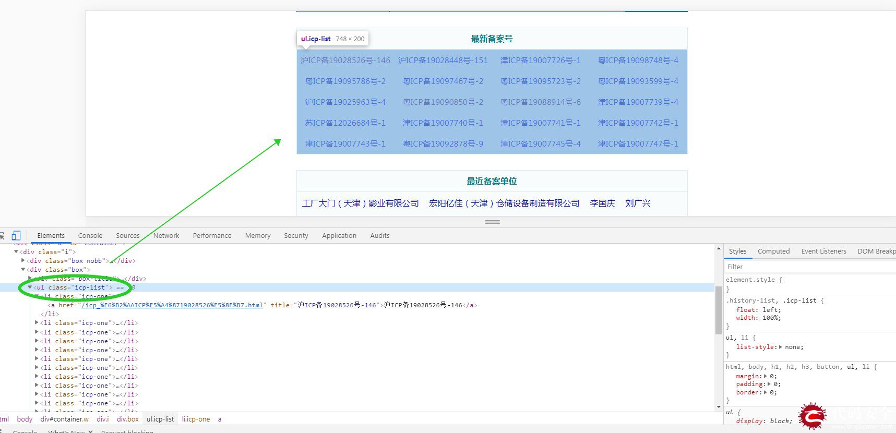Open company link 宏阳亿佳（天津）仓储设备制造有限公司
896x433 pixels.
pos(504,203)
